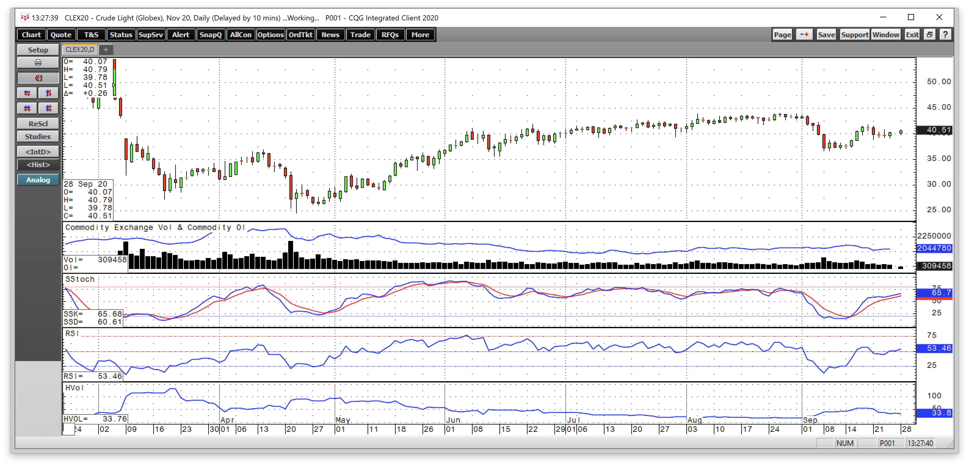Click the CQG app icon in title bar

(25, 17)
